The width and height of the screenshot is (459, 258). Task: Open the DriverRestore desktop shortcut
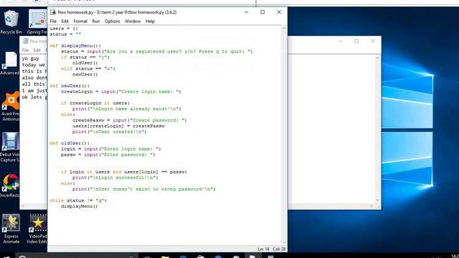pos(10,186)
